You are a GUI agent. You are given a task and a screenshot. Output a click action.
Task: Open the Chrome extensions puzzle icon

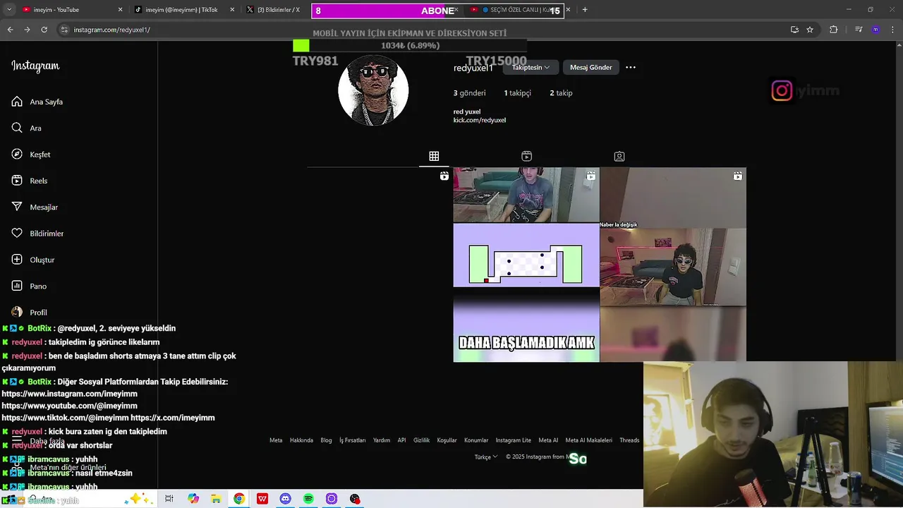tap(834, 30)
